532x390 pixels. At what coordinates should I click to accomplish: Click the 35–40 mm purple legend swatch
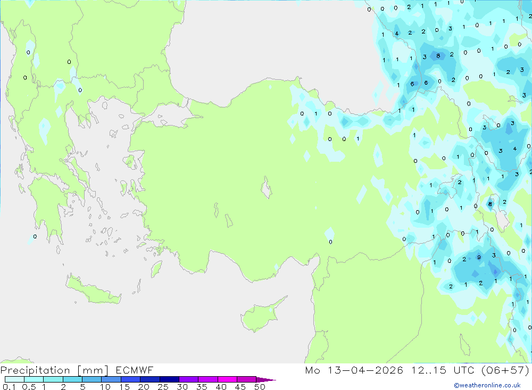(x=207, y=379)
